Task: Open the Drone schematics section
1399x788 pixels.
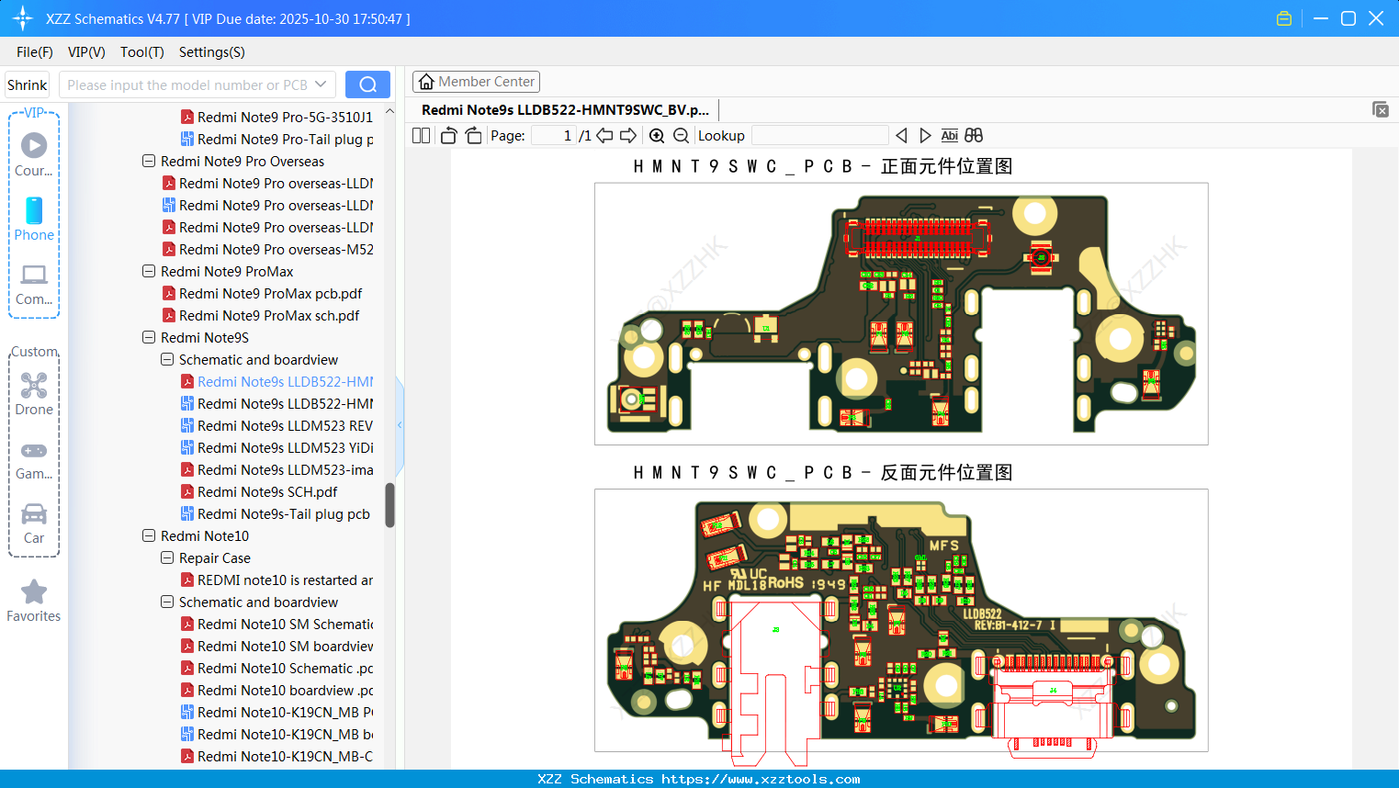Action: (x=34, y=393)
